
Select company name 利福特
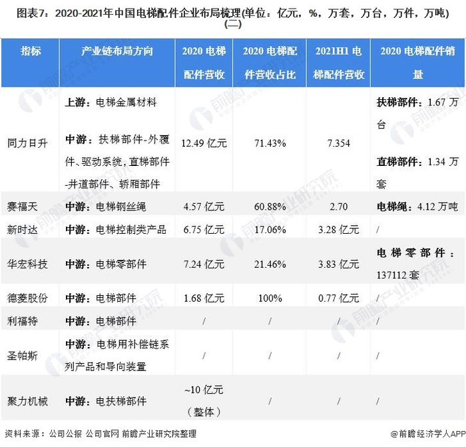pyautogui.click(x=22, y=321)
